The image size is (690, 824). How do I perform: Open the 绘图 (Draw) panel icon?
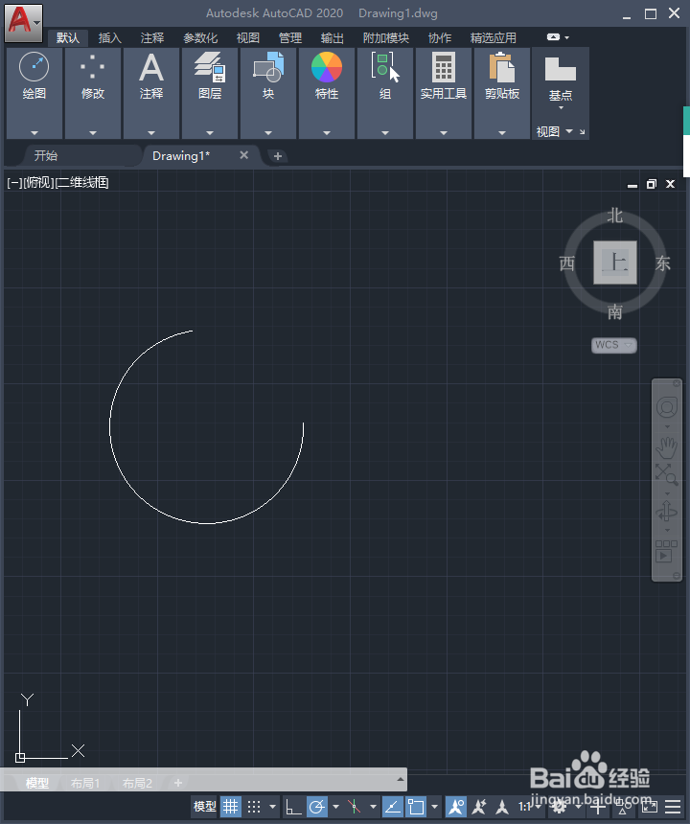pyautogui.click(x=34, y=67)
